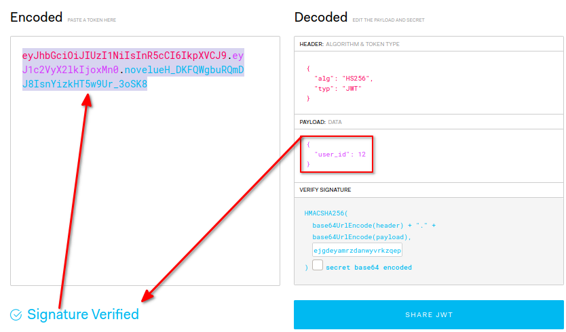Click the HEADER: ALGORITHM & TOKEN TYPE label
The image size is (566, 332).
point(350,44)
